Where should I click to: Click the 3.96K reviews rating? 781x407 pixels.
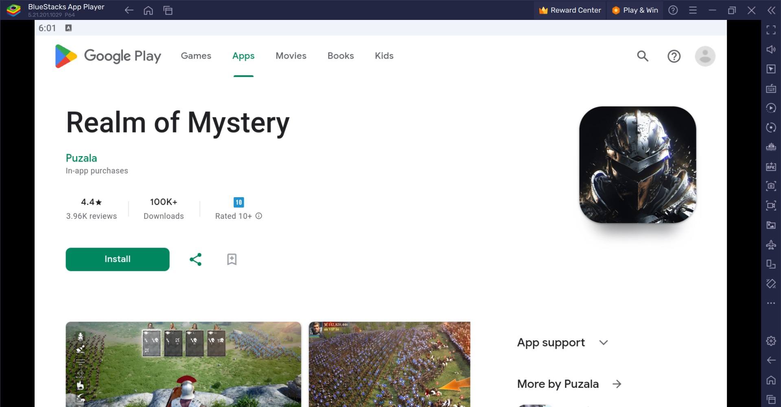[x=92, y=209]
